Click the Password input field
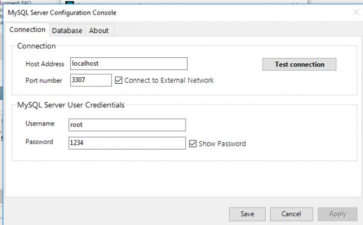 point(127,143)
